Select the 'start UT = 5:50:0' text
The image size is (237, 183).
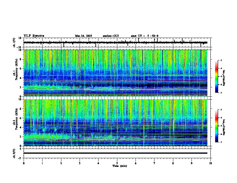coord(145,36)
